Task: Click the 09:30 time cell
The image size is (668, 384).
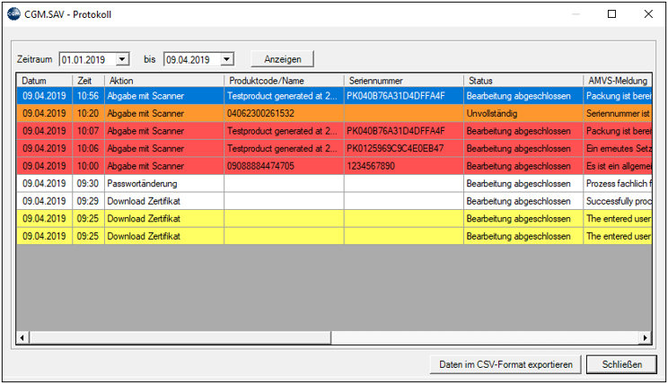Action: click(x=88, y=184)
